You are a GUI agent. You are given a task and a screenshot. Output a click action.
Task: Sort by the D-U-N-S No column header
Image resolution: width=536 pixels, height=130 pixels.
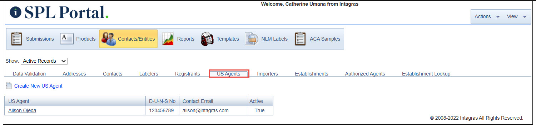tap(162, 101)
